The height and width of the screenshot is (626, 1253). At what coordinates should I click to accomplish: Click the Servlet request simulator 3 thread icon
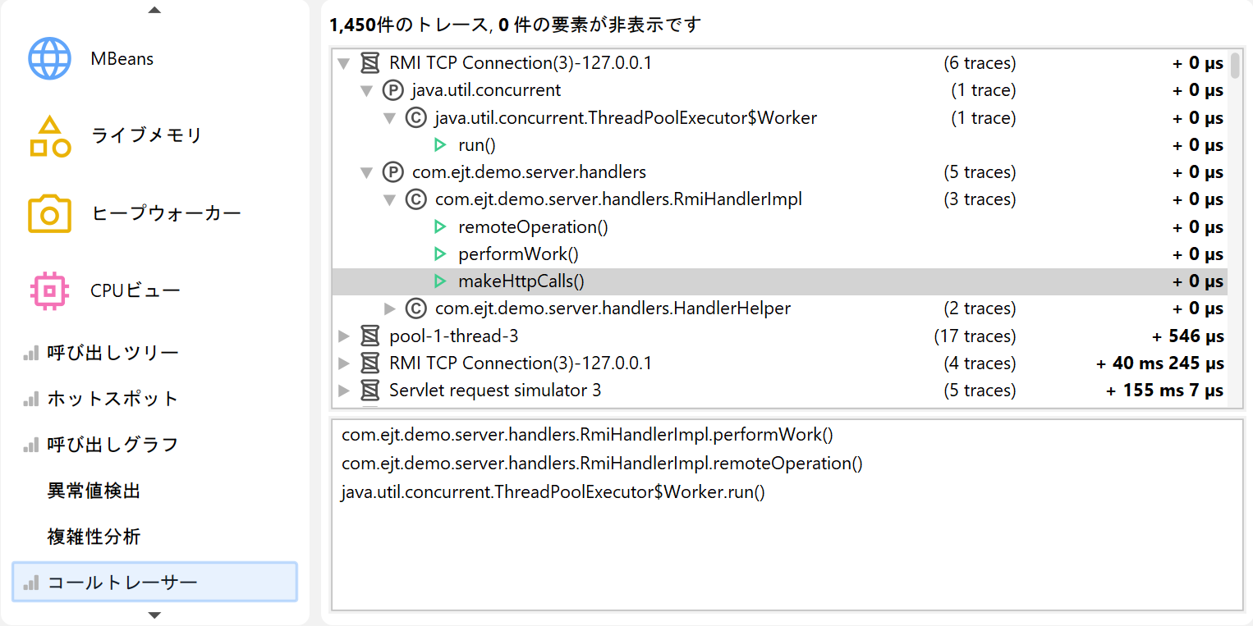pos(370,391)
